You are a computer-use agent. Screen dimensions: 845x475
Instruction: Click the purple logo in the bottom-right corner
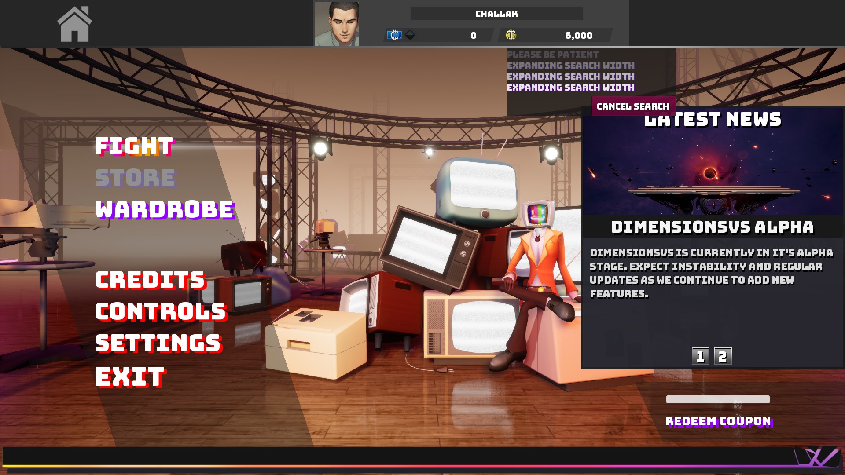pos(819,457)
